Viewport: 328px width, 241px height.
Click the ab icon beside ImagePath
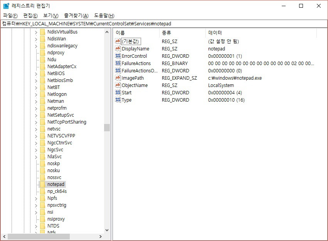pyautogui.click(x=118, y=78)
